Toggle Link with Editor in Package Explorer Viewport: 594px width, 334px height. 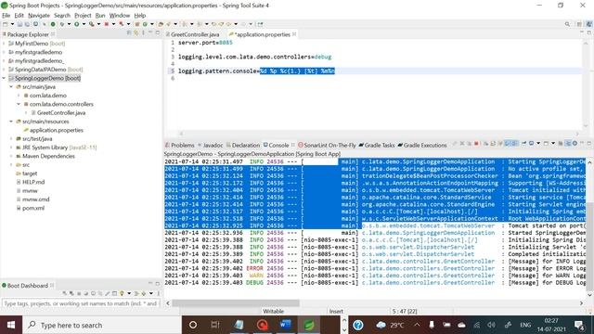tap(136, 33)
